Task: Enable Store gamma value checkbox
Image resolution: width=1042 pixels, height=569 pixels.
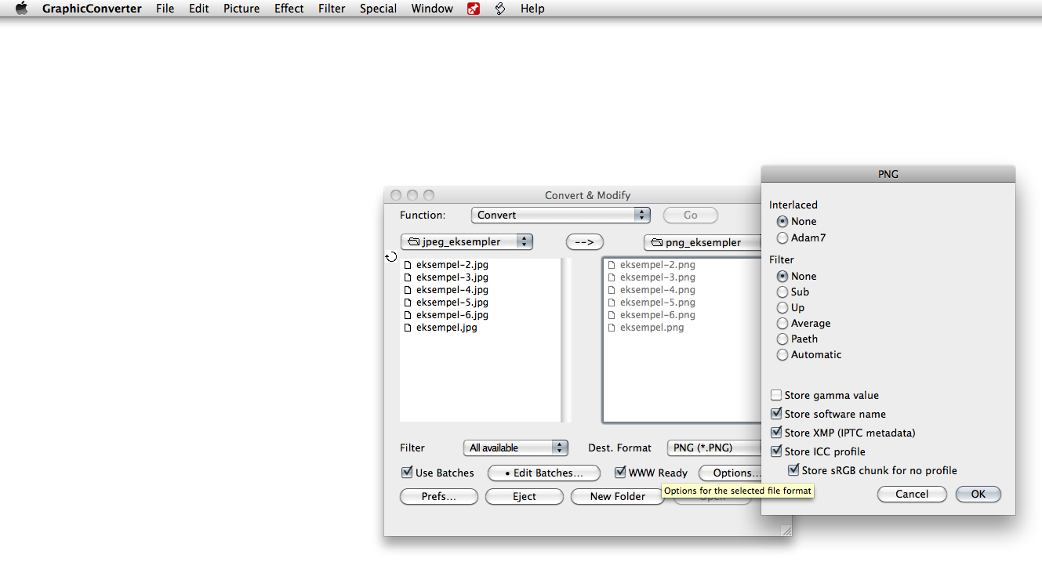Action: point(776,396)
